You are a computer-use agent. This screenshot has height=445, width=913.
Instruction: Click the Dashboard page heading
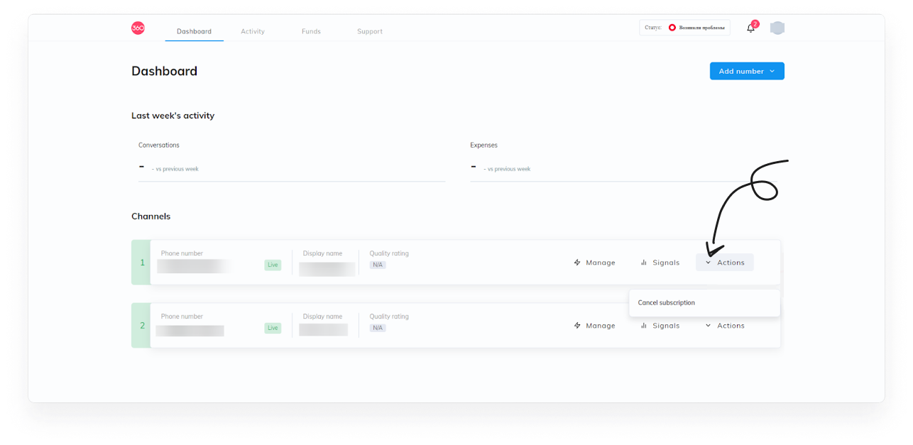tap(164, 71)
